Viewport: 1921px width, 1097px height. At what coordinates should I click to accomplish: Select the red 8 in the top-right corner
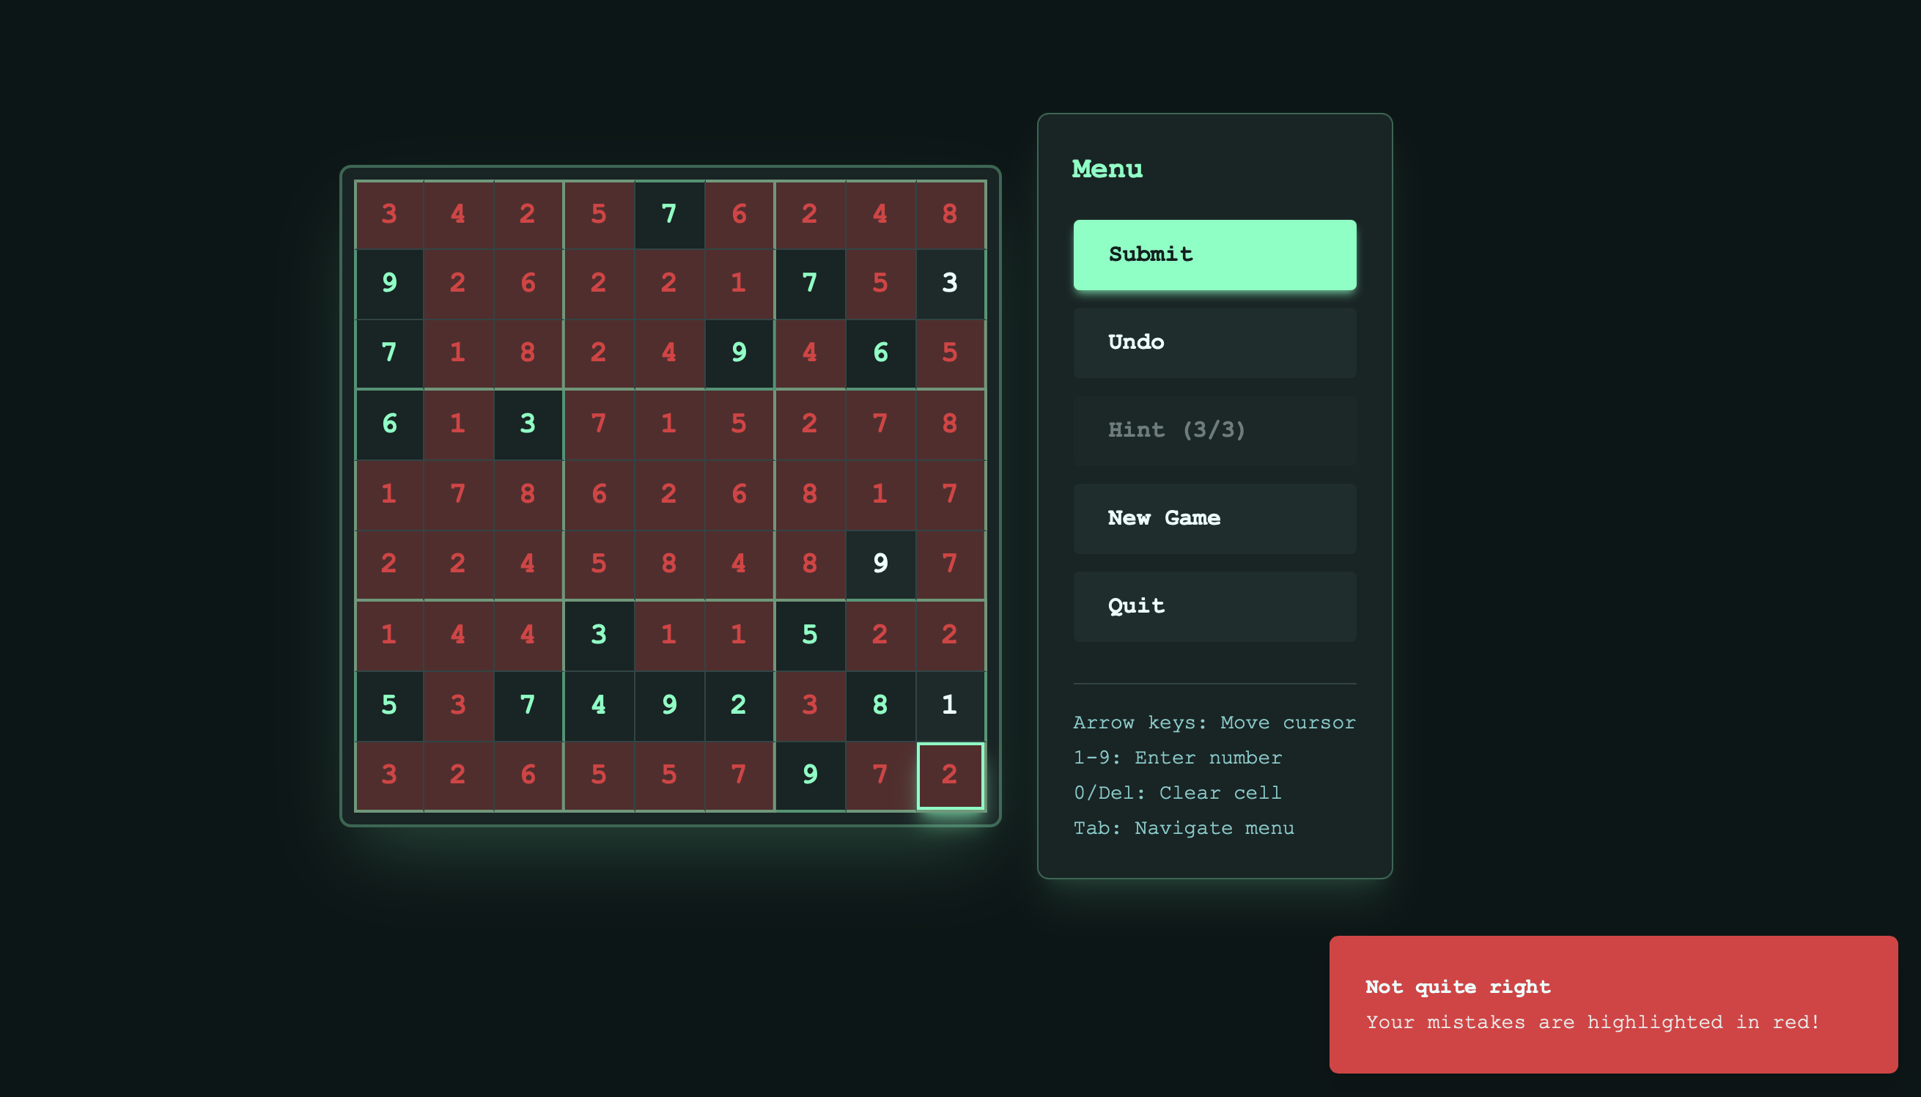(x=949, y=213)
